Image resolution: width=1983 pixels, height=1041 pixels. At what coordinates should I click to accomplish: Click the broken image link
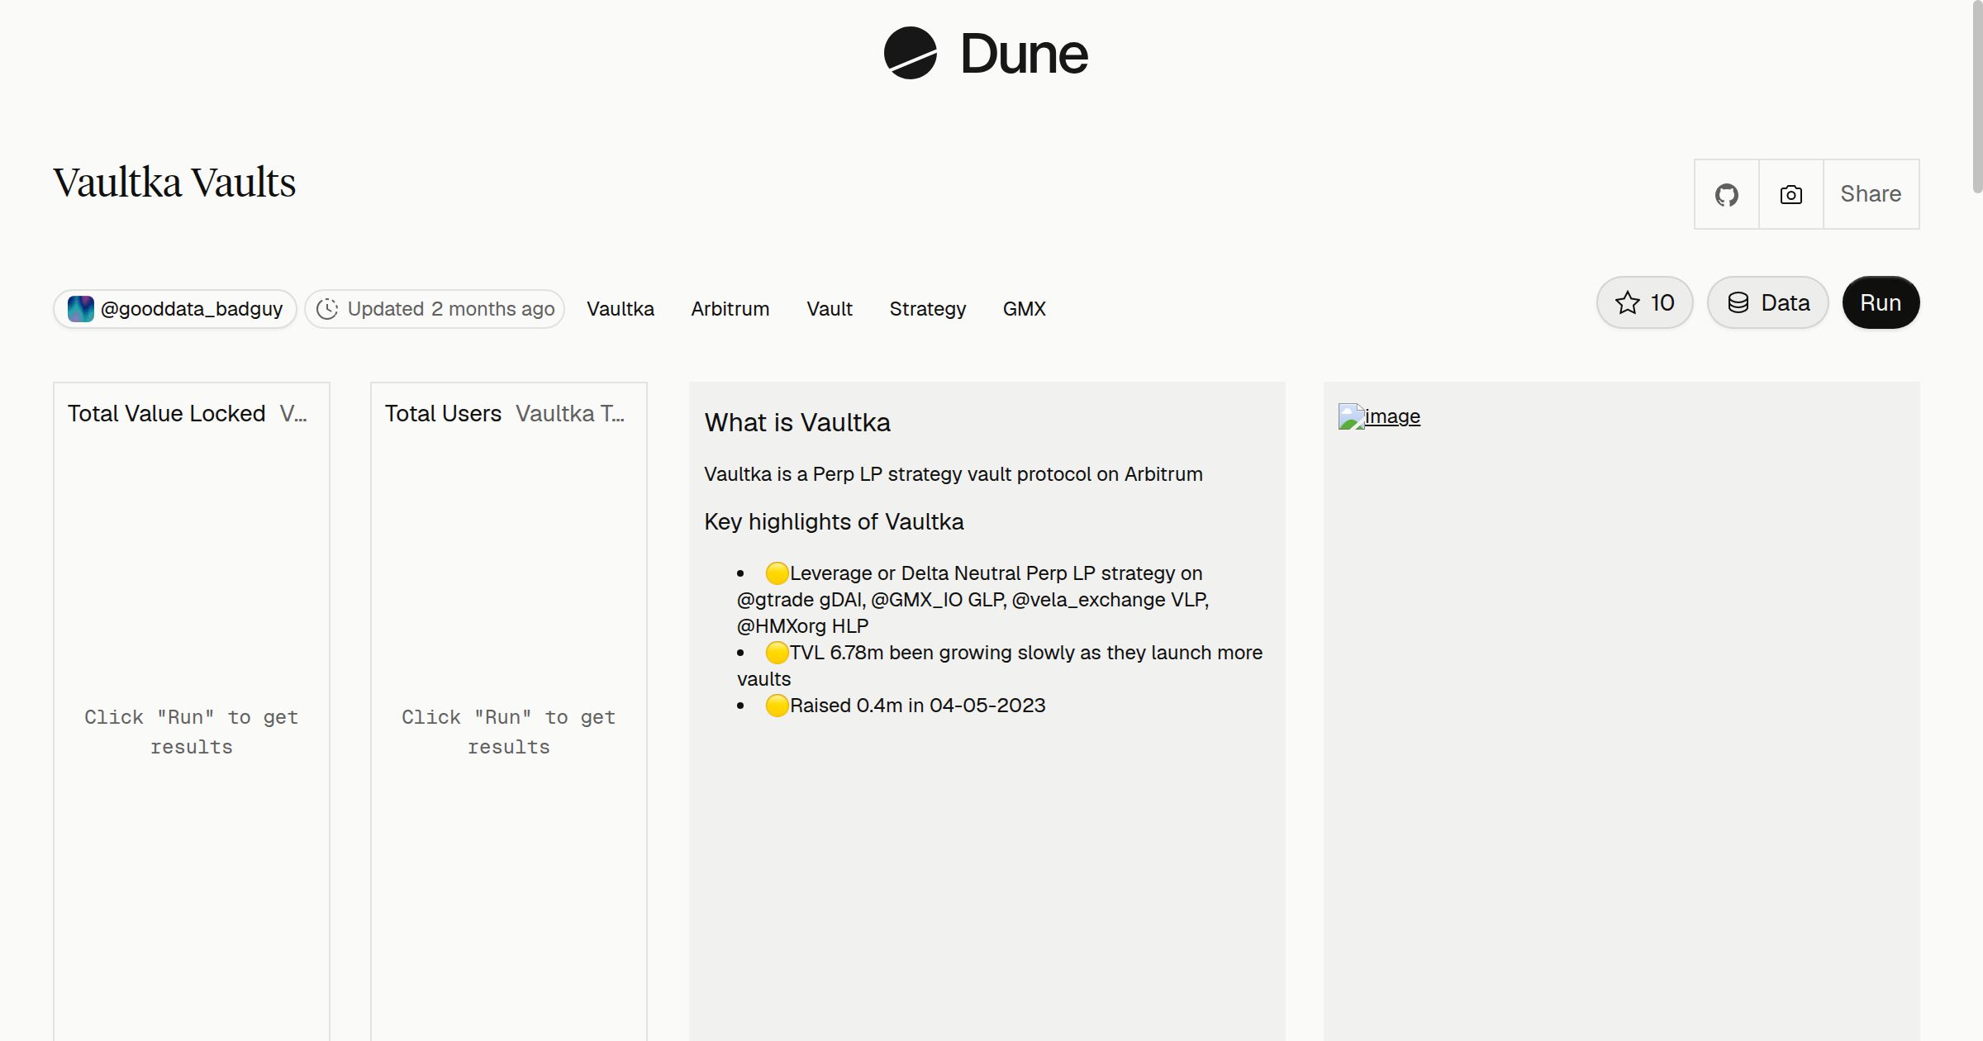coord(1379,416)
